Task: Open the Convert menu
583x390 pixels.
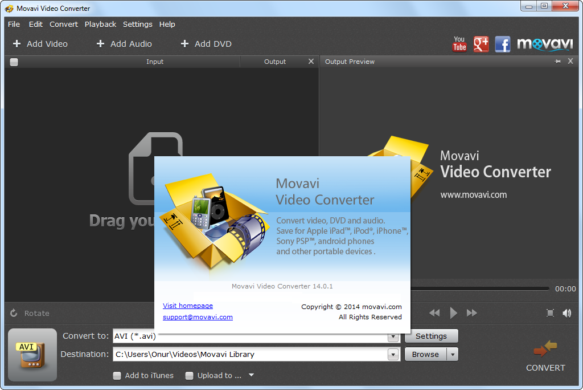Action: [64, 25]
